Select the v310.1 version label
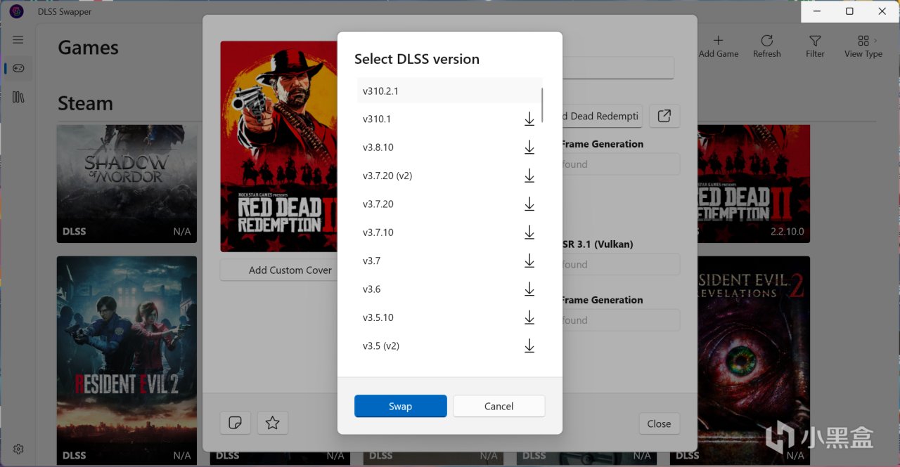 click(x=377, y=119)
